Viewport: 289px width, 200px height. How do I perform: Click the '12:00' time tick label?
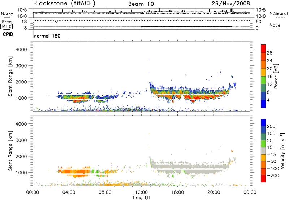pyautogui.click(x=141, y=192)
